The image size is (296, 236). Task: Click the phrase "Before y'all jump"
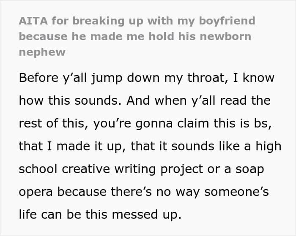pyautogui.click(x=71, y=78)
